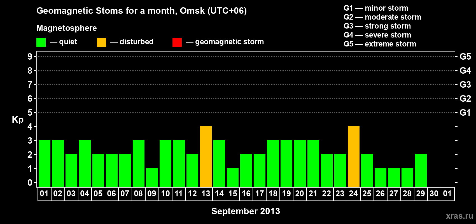Click the orange disturbed legend swatch
This screenshot has width=476, height=224.
tap(101, 42)
